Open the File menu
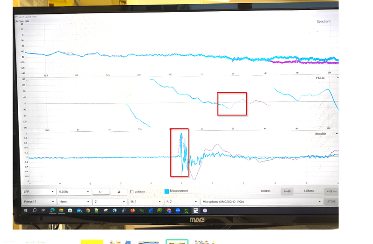The width and height of the screenshot is (373, 244). pos(16,21)
